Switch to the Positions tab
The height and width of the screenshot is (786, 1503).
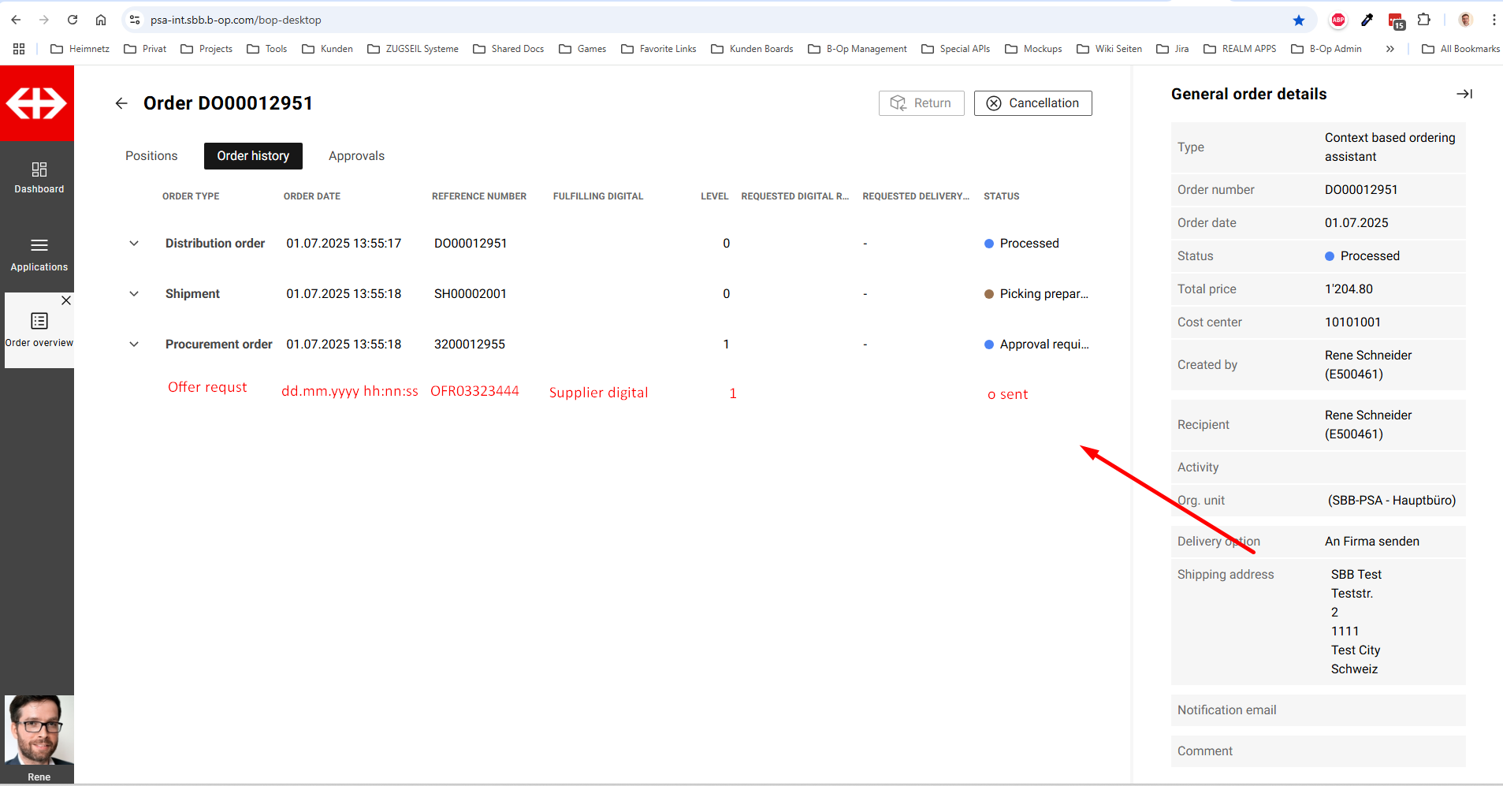(x=151, y=156)
